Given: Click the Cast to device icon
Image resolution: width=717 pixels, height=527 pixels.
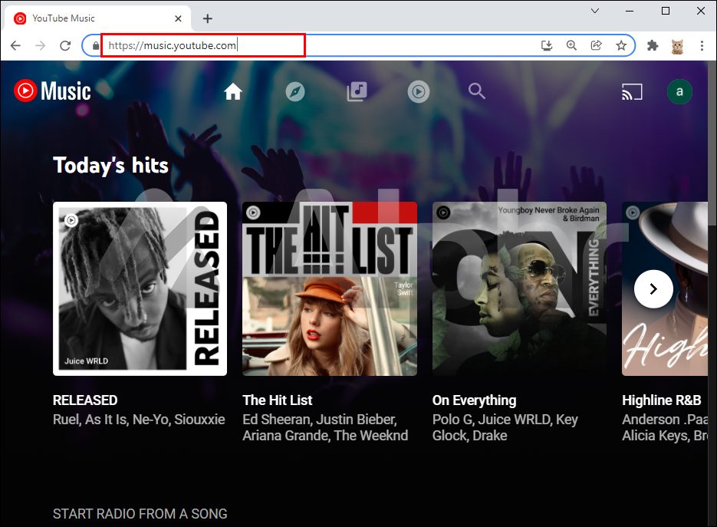Looking at the screenshot, I should pos(632,93).
